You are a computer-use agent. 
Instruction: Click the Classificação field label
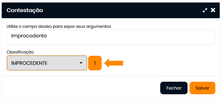pos(20,52)
